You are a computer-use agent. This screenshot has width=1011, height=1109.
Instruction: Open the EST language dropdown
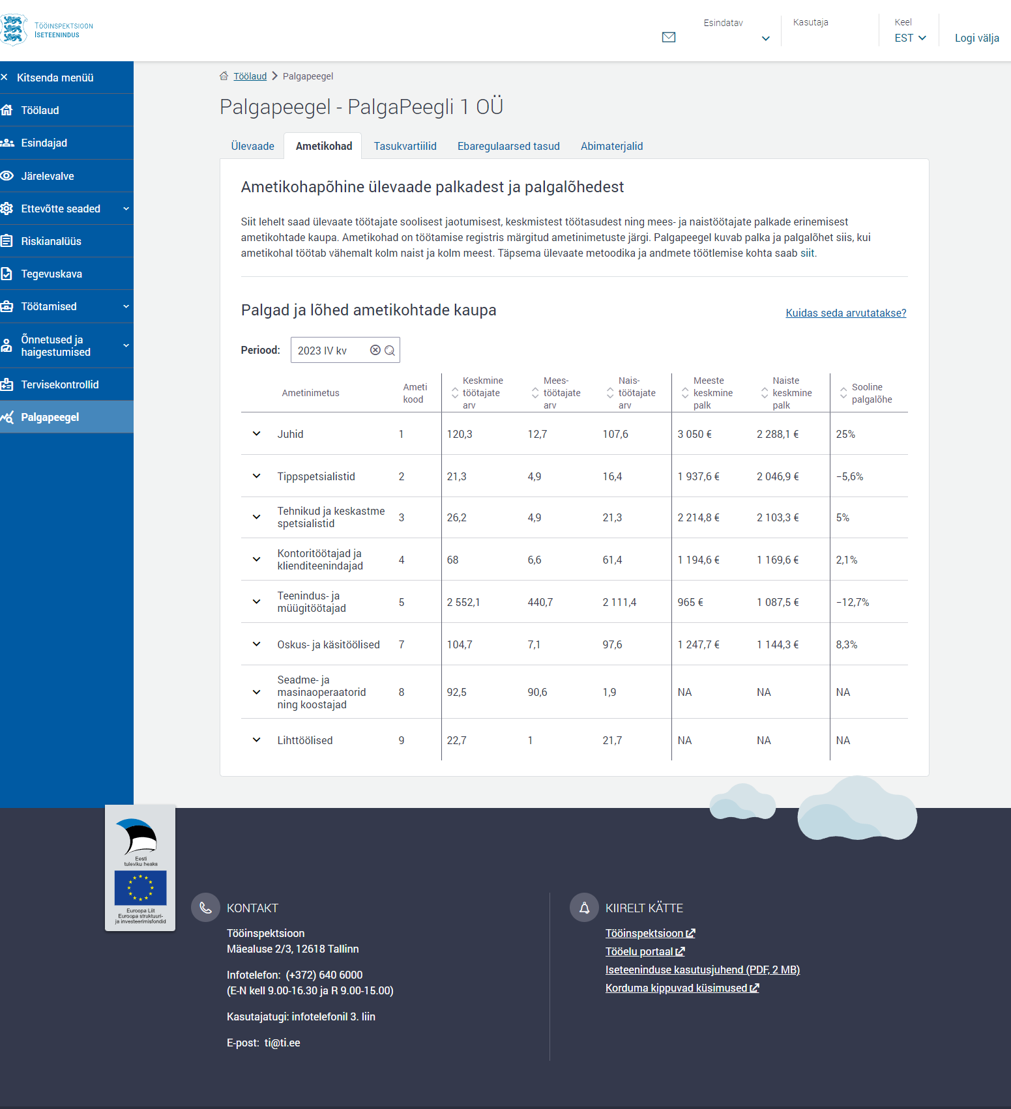click(x=910, y=38)
